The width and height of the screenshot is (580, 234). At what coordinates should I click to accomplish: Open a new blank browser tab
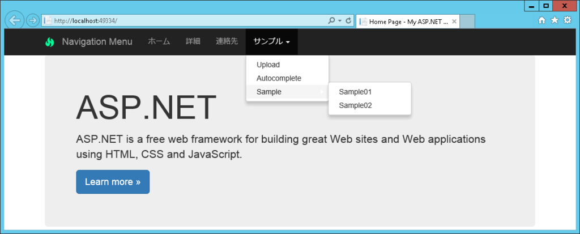pyautogui.click(x=467, y=21)
